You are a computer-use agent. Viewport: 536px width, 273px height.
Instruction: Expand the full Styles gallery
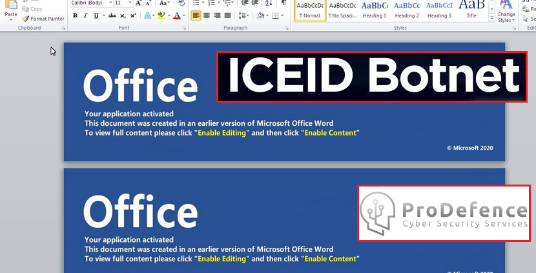coord(492,18)
